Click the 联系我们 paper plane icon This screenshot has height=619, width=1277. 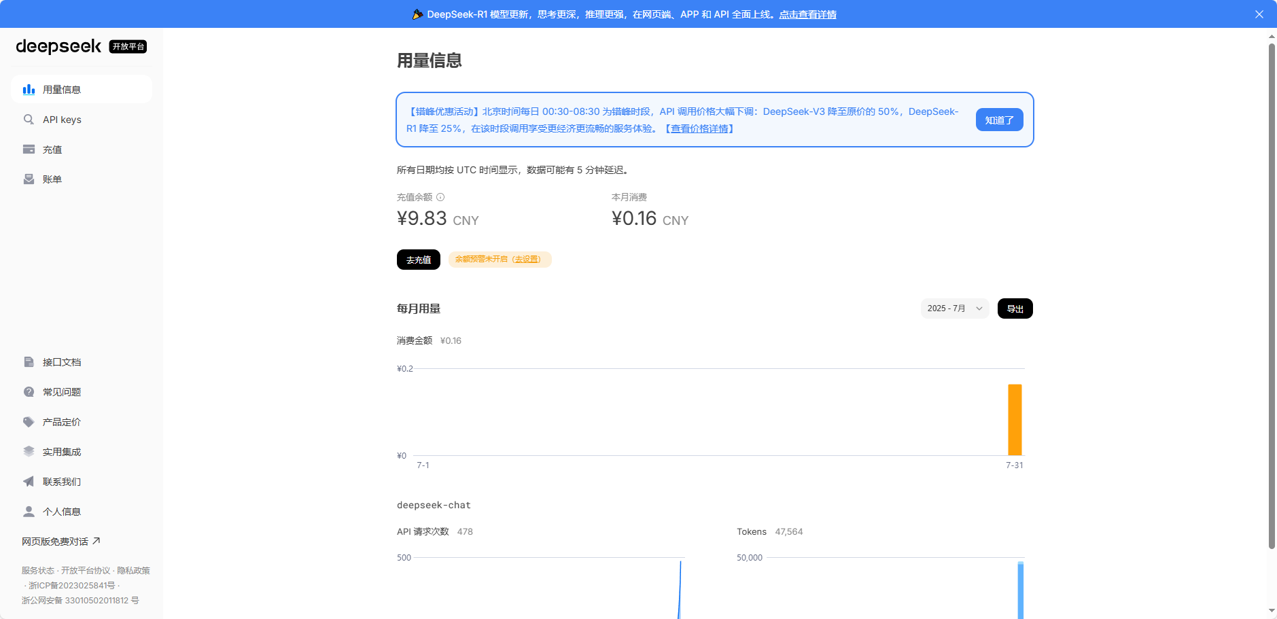coord(29,482)
